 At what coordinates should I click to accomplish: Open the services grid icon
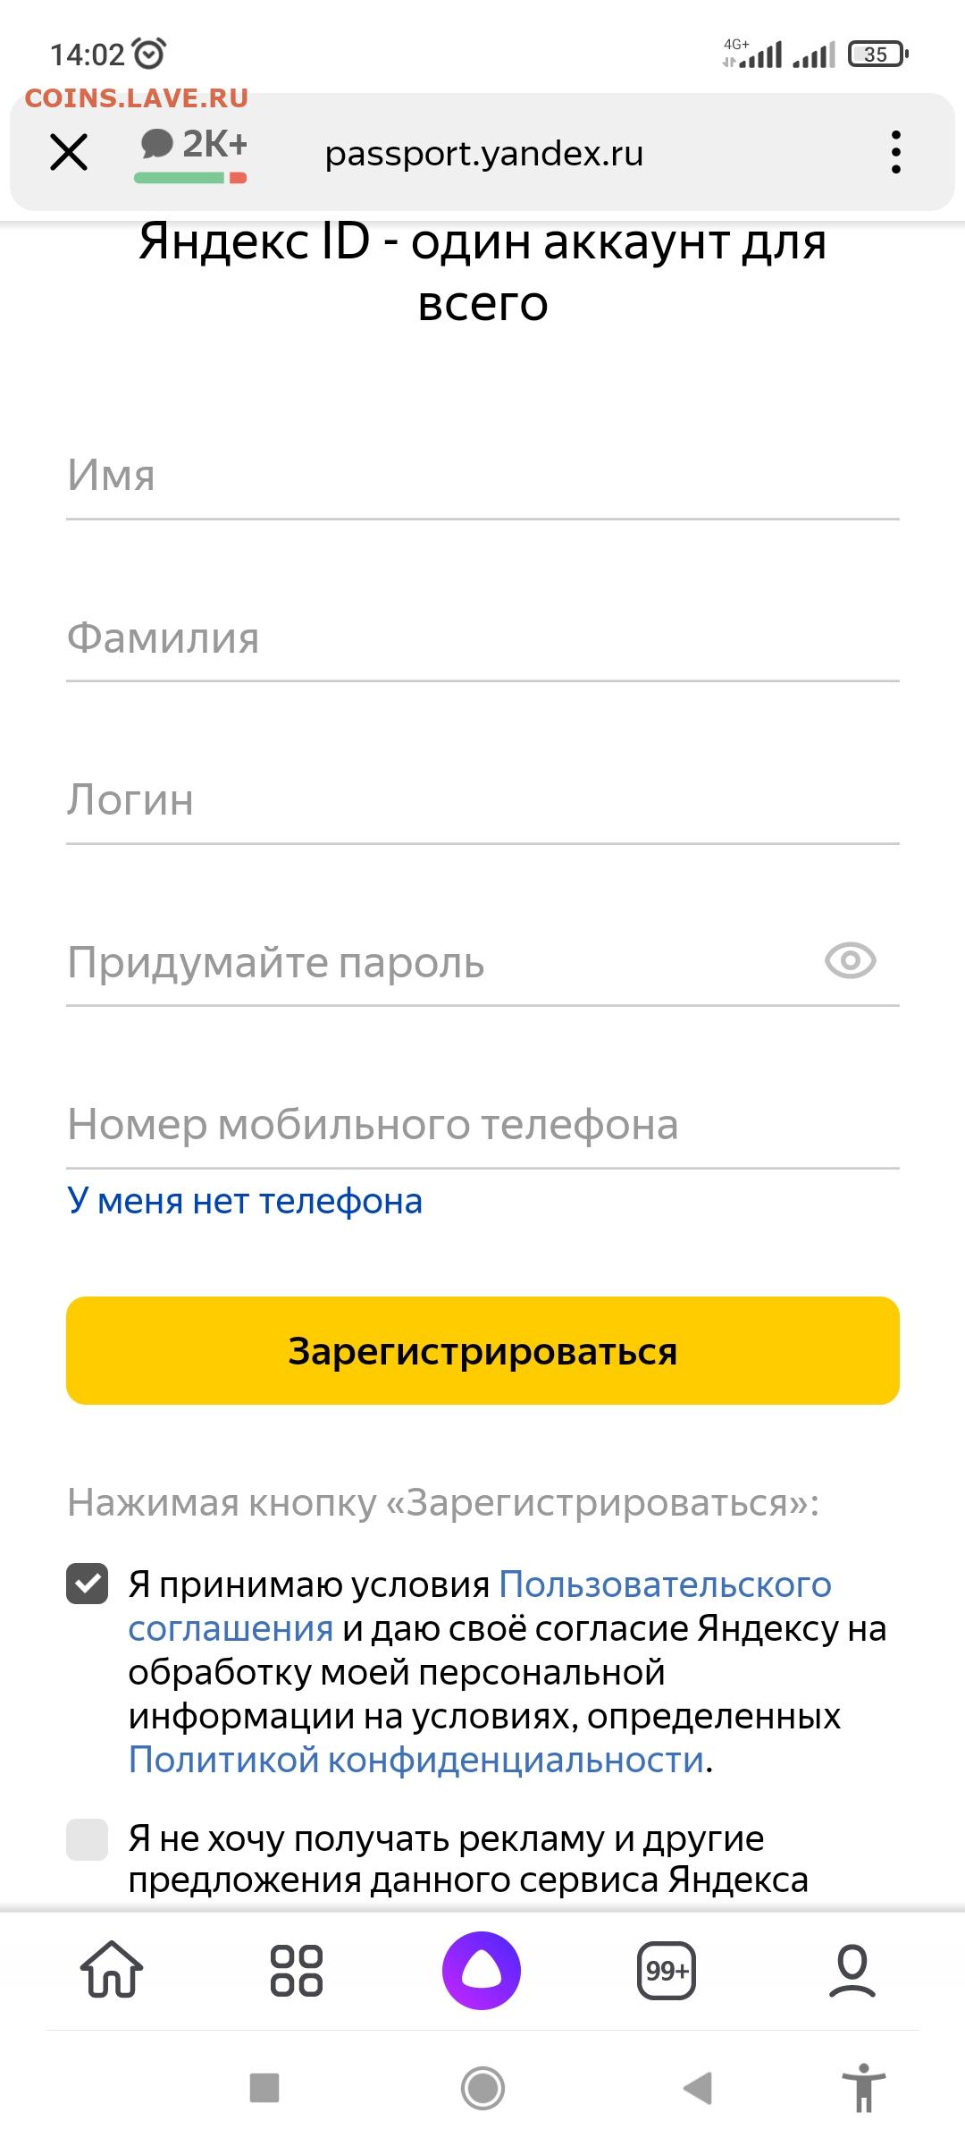tap(297, 1970)
